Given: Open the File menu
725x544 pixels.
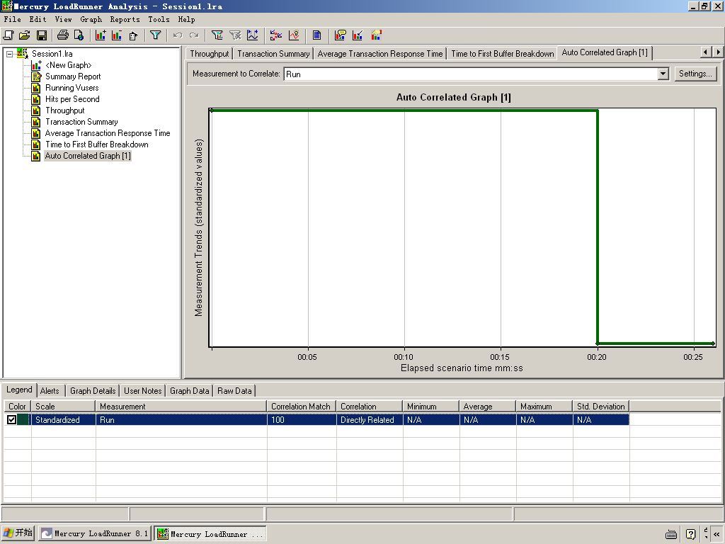Looking at the screenshot, I should (x=13, y=19).
